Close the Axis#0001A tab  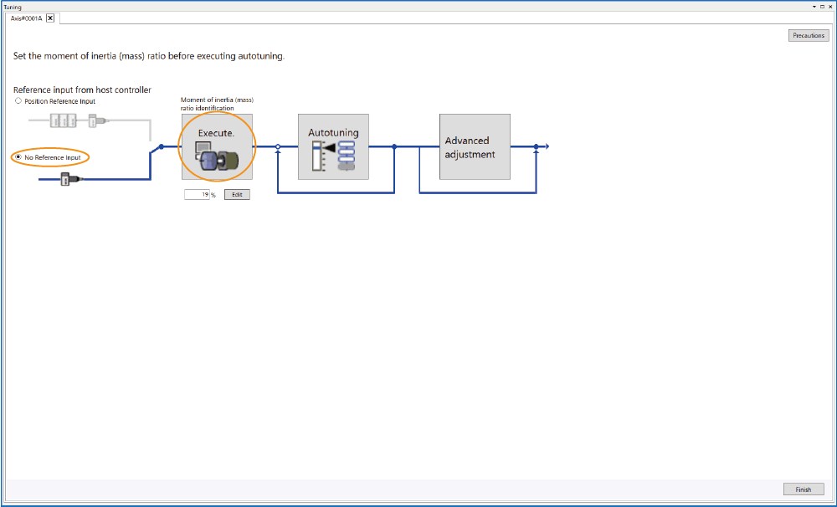[50, 18]
